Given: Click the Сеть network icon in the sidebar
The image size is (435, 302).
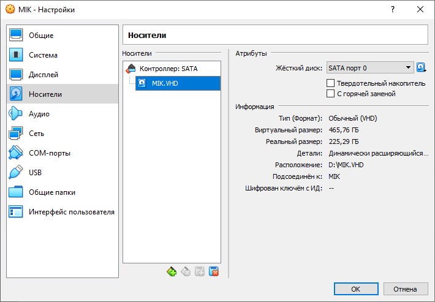Looking at the screenshot, I should pyautogui.click(x=16, y=134).
